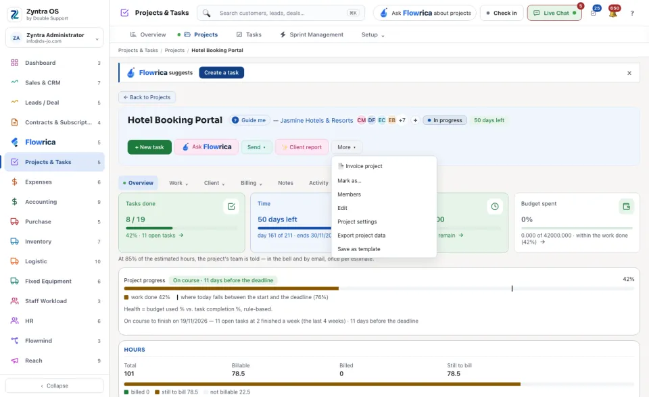Open the Notes project tab
Viewport: 649px width, 397px height.
point(285,183)
